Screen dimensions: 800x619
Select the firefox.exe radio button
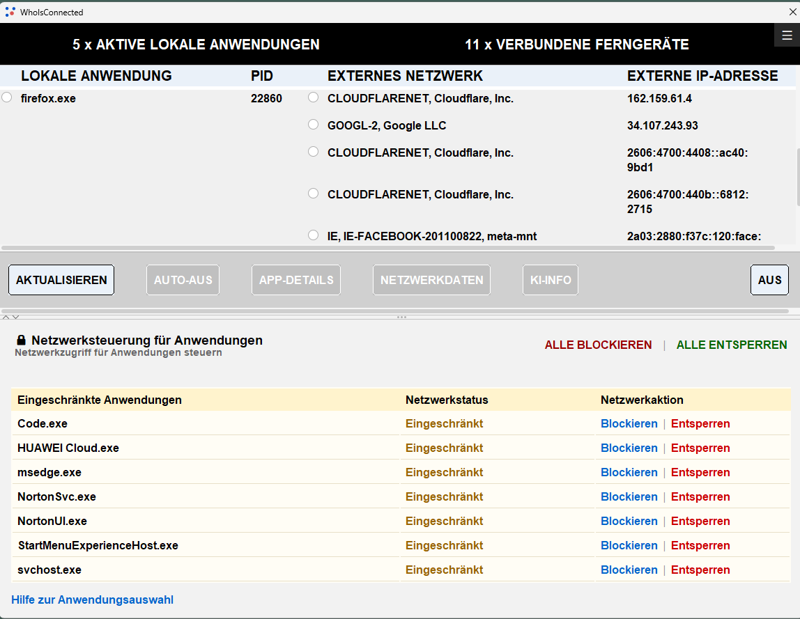(7, 97)
